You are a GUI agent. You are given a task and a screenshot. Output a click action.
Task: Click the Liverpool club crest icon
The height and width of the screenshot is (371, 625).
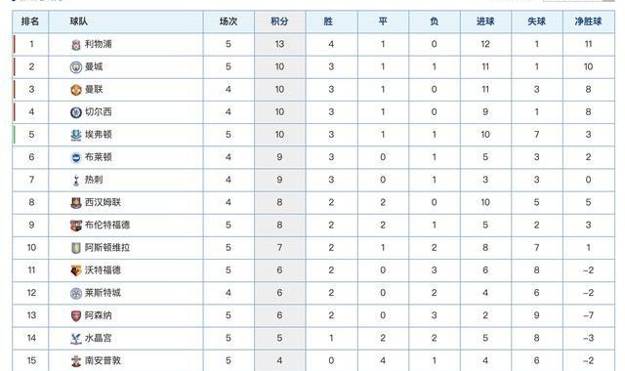click(76, 45)
